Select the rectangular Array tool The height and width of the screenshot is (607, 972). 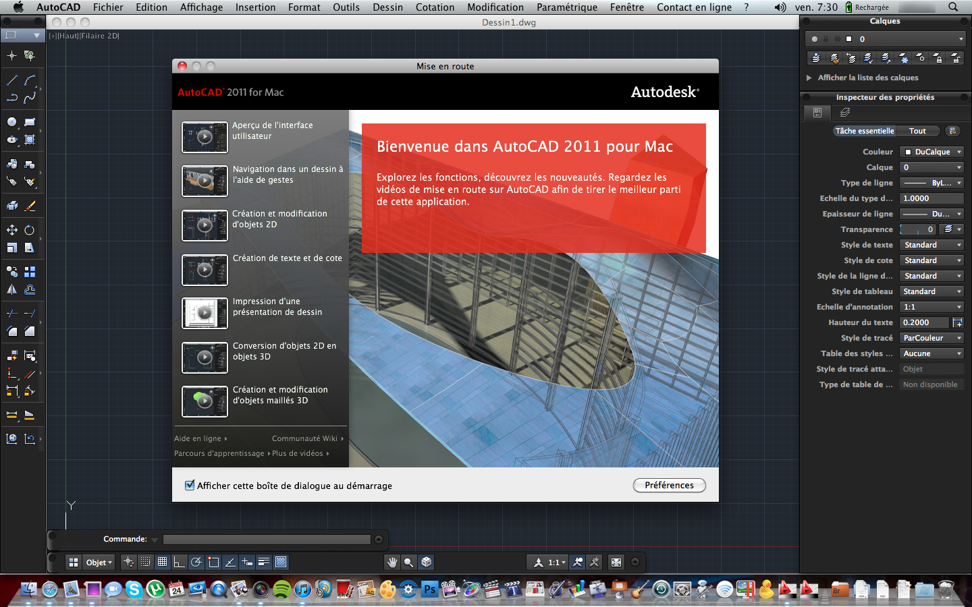(x=30, y=272)
